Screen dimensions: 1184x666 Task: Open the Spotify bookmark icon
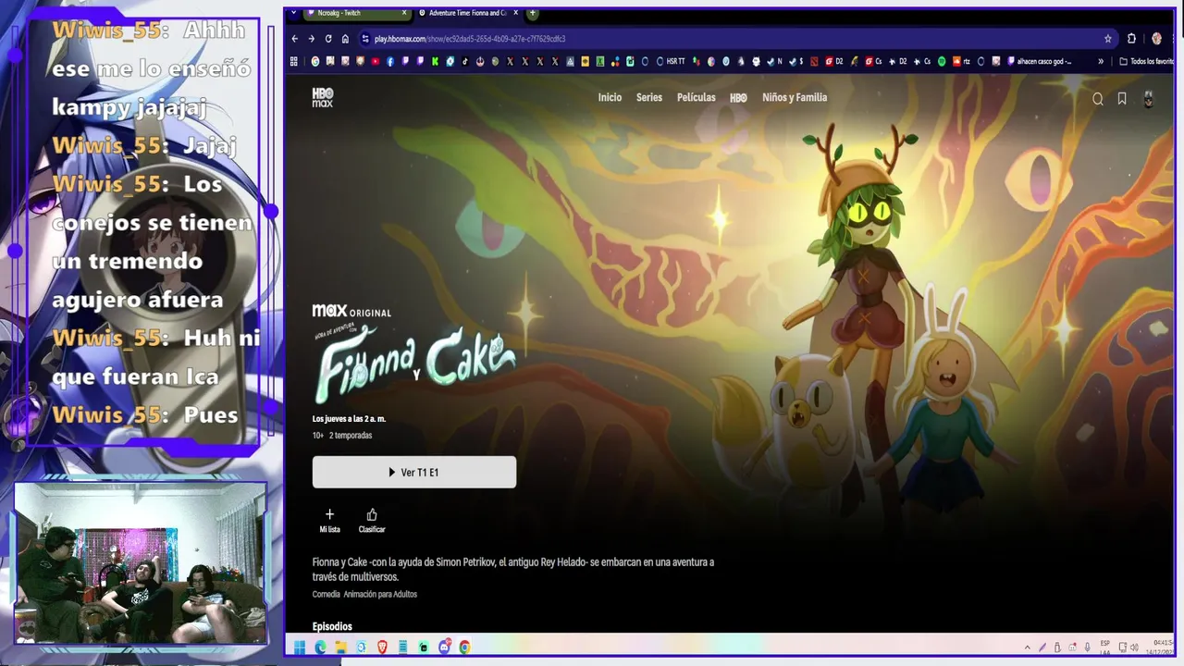point(942,62)
